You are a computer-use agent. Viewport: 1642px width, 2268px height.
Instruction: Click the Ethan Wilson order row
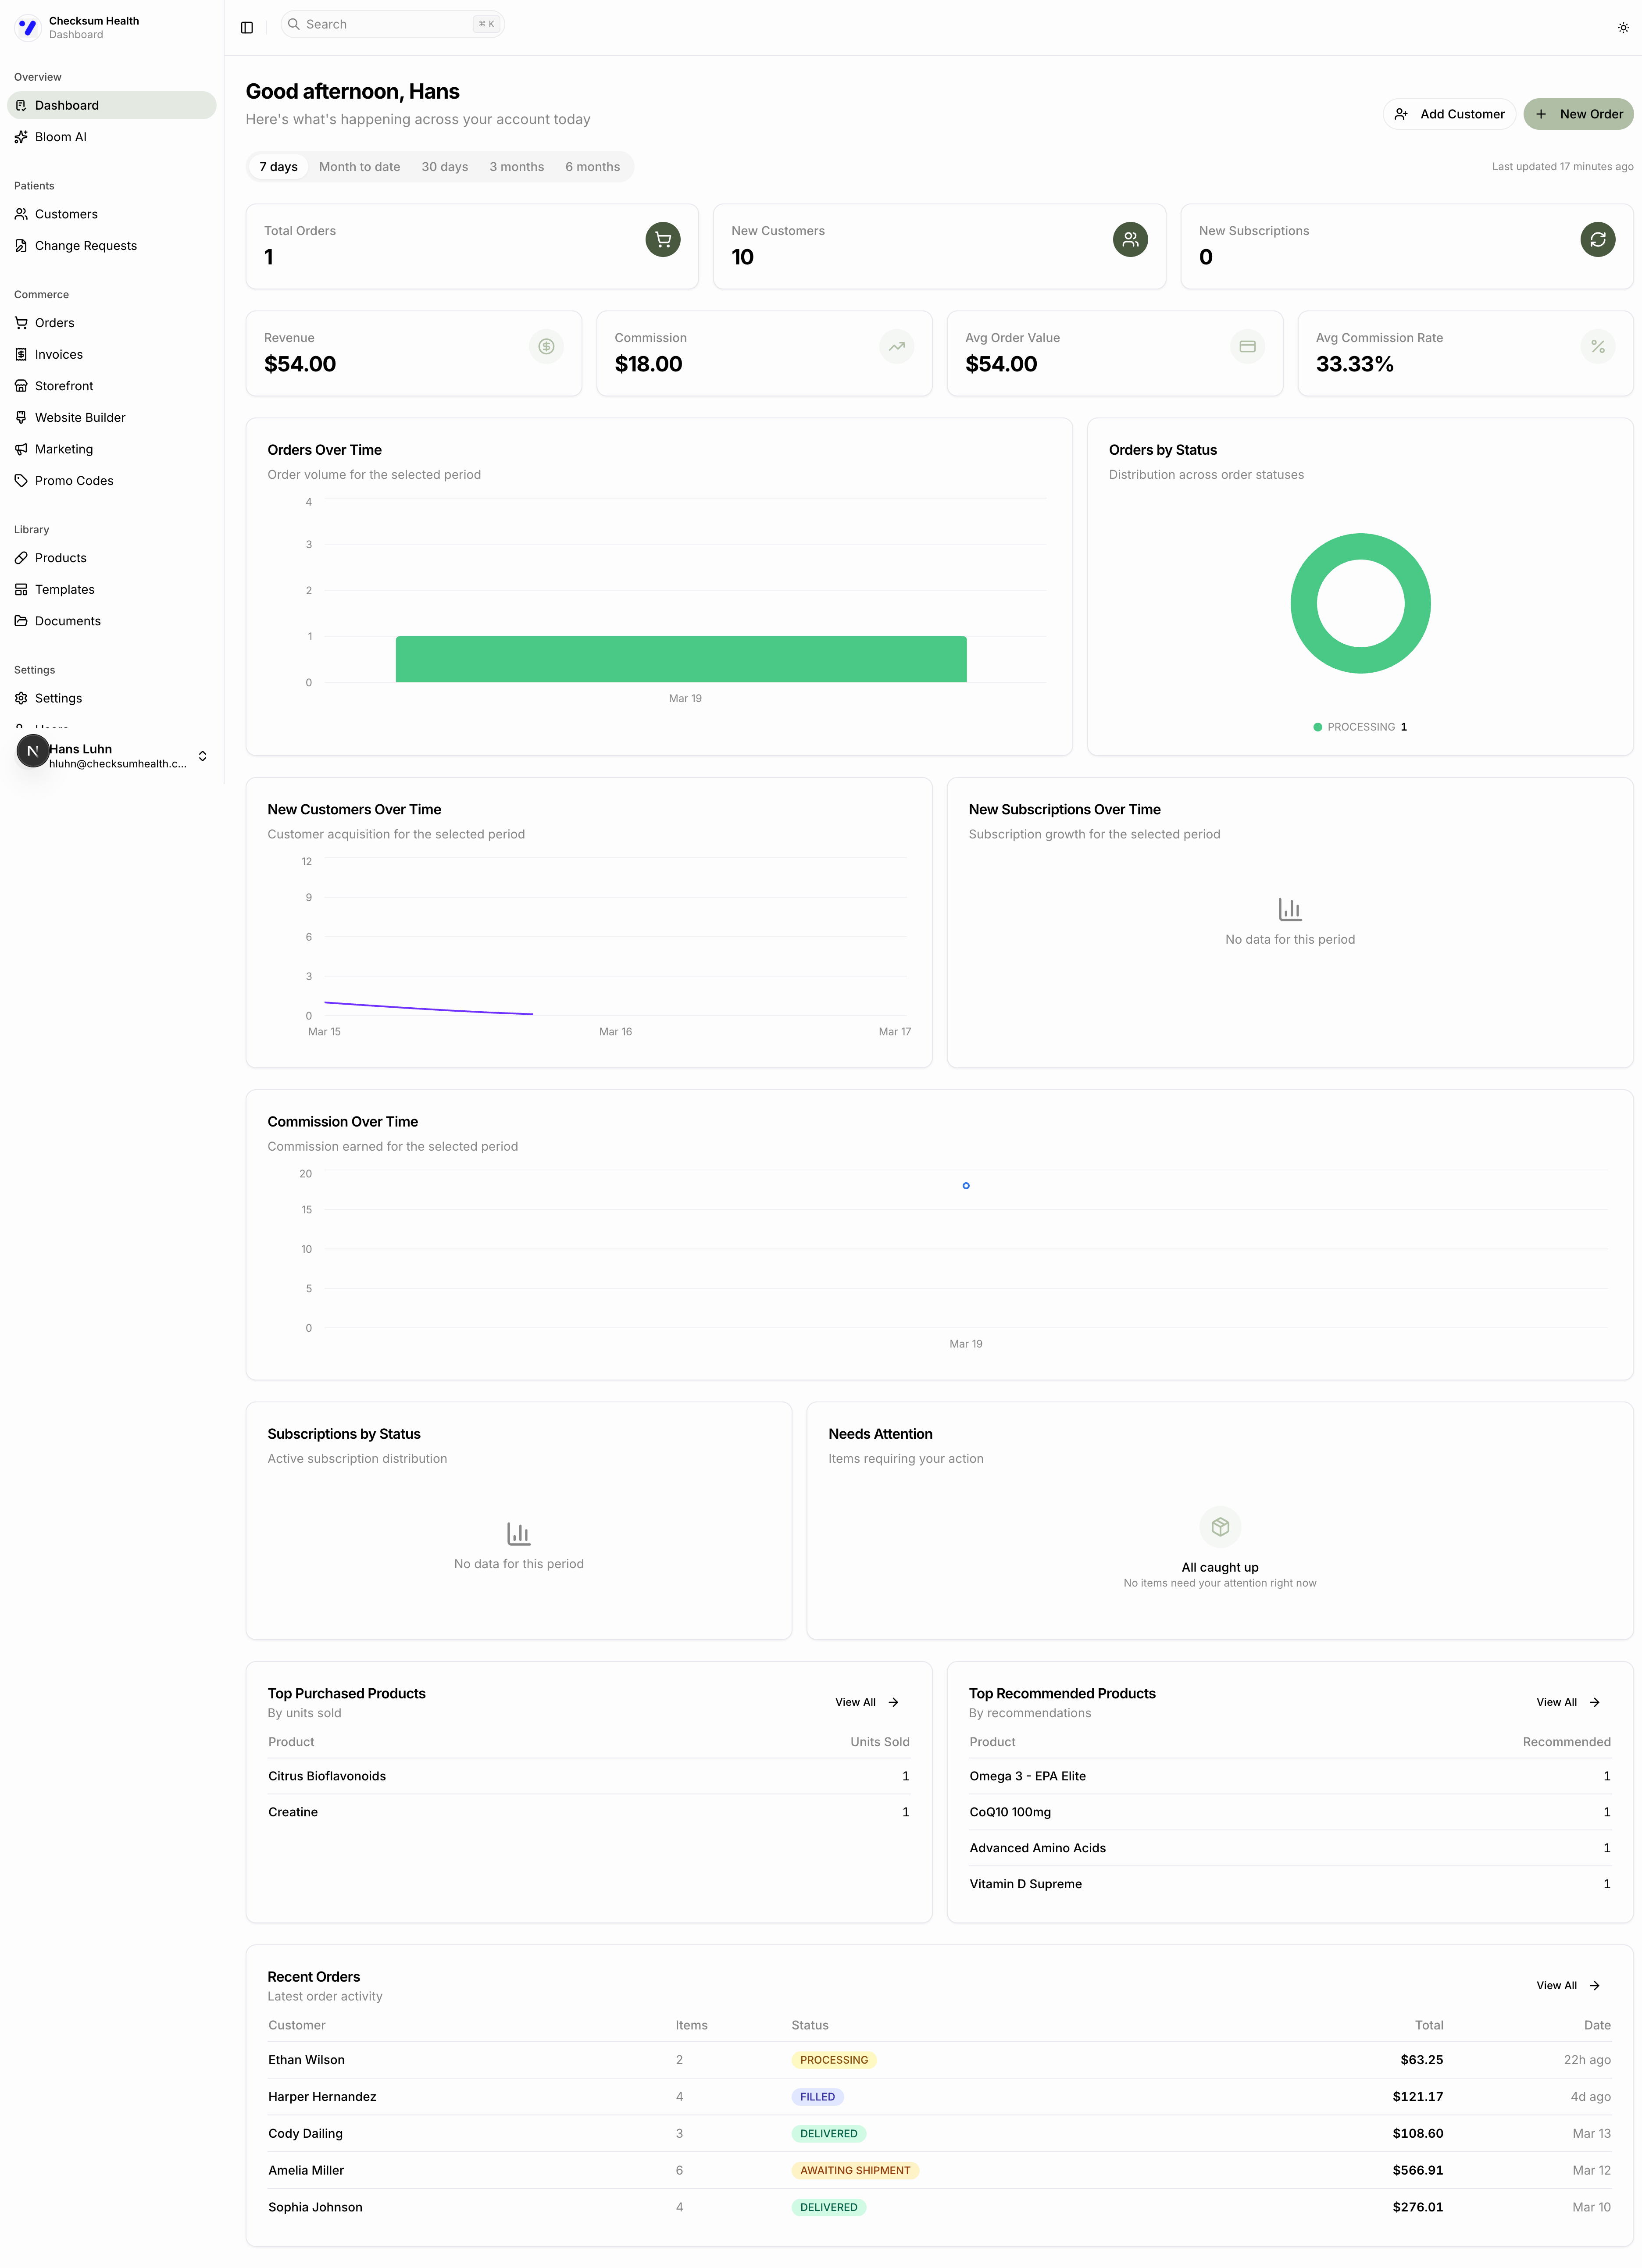coord(939,2060)
